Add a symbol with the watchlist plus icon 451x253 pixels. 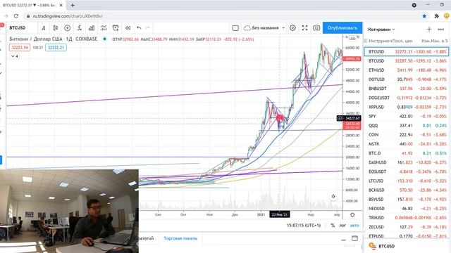pos(429,30)
